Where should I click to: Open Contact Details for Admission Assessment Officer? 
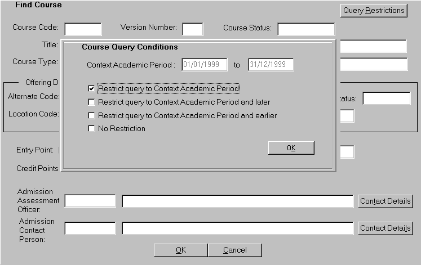[385, 201]
